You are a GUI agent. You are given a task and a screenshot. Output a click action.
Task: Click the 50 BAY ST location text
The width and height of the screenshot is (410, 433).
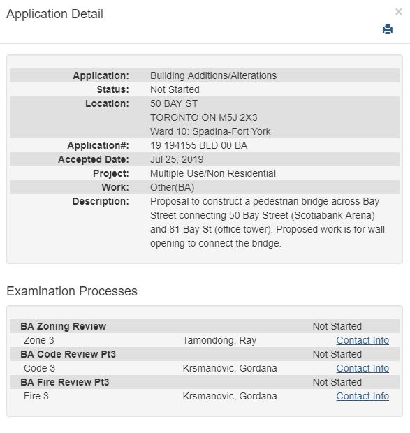[174, 103]
